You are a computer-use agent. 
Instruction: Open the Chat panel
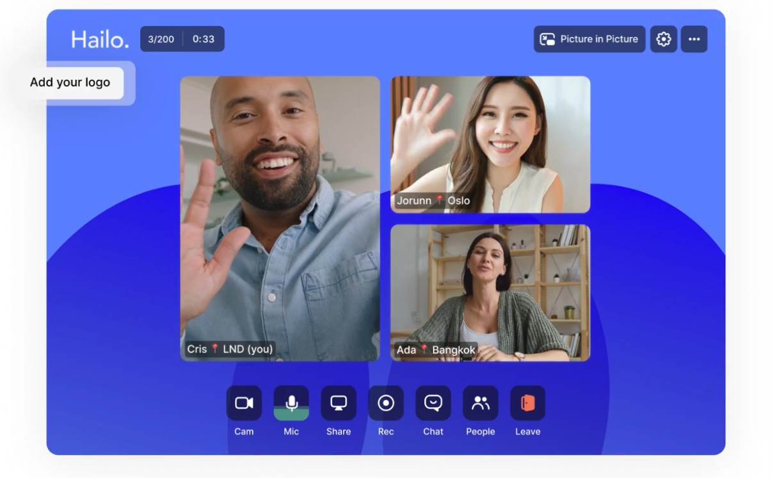pos(433,403)
